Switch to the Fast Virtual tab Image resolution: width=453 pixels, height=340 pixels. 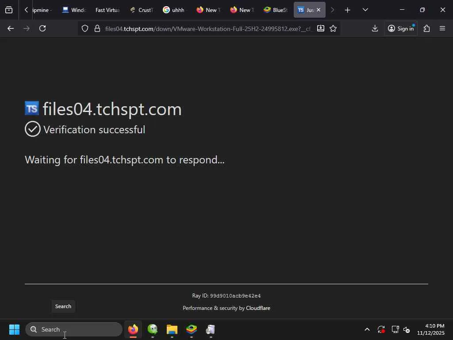107,10
